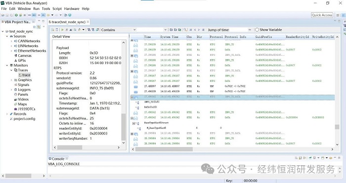Select the Show Variable radio button
Screen dimensions: 346x183
257,30
